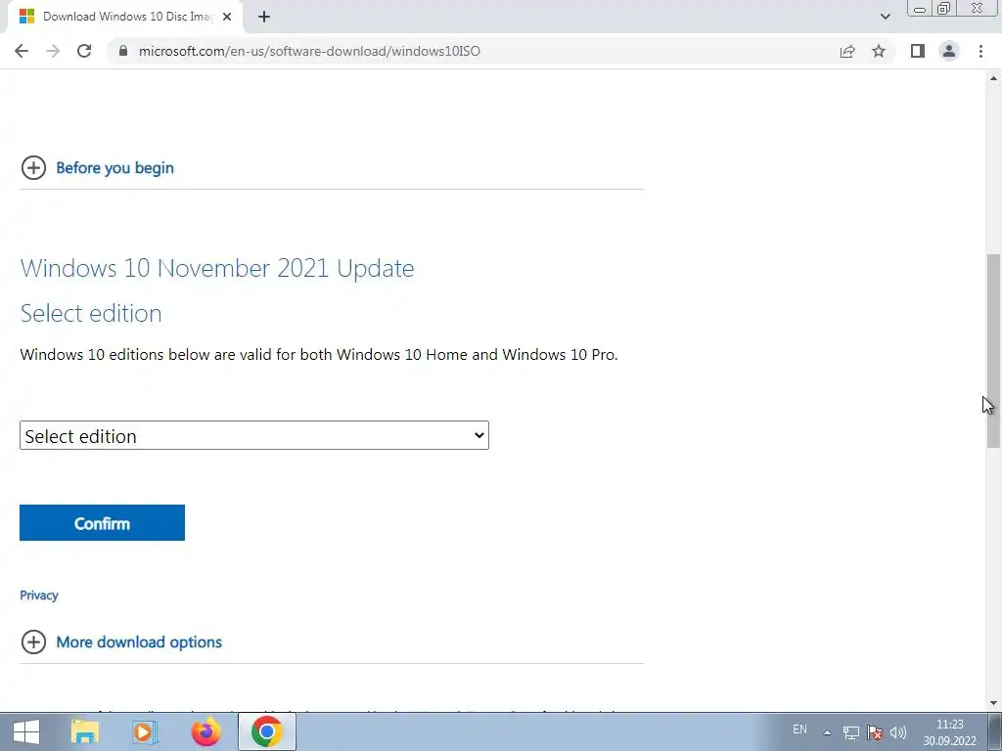Reload the Microsoft download page

84,51
